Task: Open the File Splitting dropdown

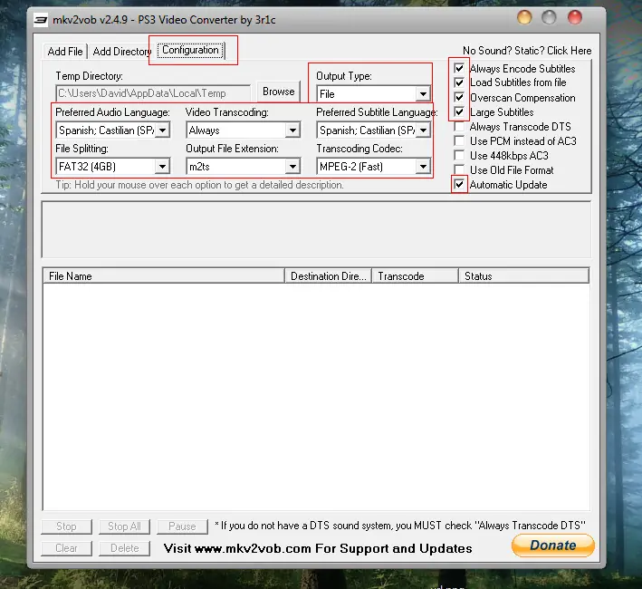Action: [x=112, y=167]
